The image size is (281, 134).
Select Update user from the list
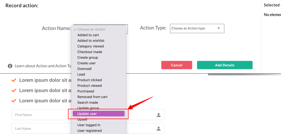[99, 114]
